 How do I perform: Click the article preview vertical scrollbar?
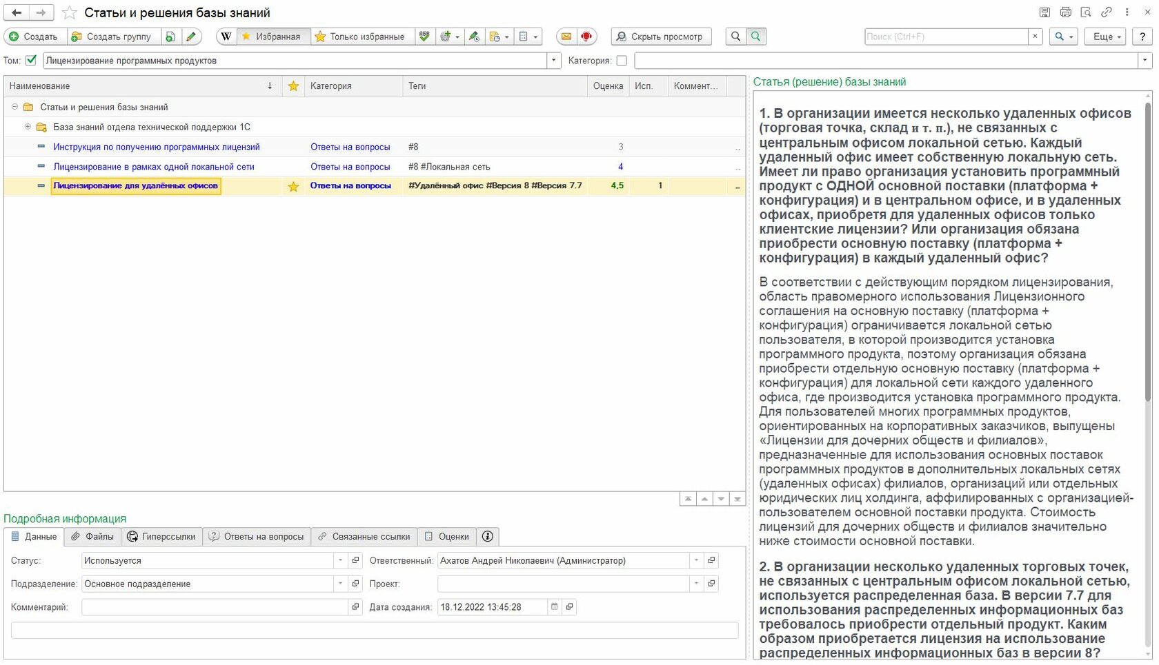[x=1148, y=252]
